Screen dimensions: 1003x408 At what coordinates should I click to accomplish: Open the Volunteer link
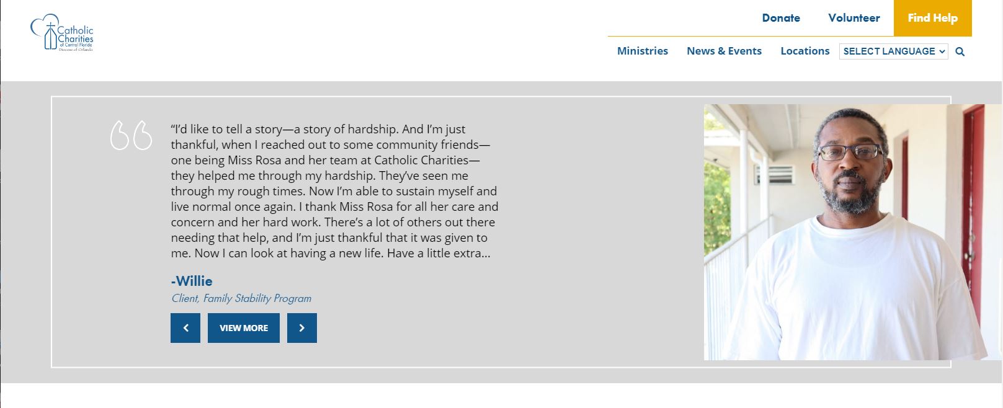point(854,18)
